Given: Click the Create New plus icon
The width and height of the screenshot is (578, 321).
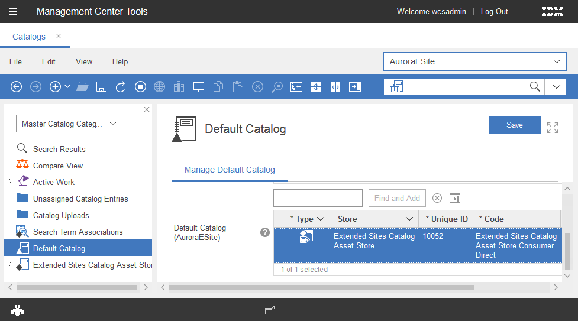Looking at the screenshot, I should [55, 87].
